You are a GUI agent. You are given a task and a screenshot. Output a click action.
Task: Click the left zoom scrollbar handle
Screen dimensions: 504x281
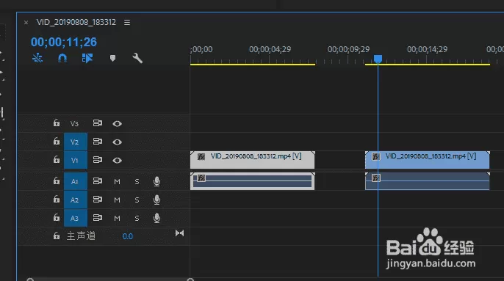[x=30, y=280]
